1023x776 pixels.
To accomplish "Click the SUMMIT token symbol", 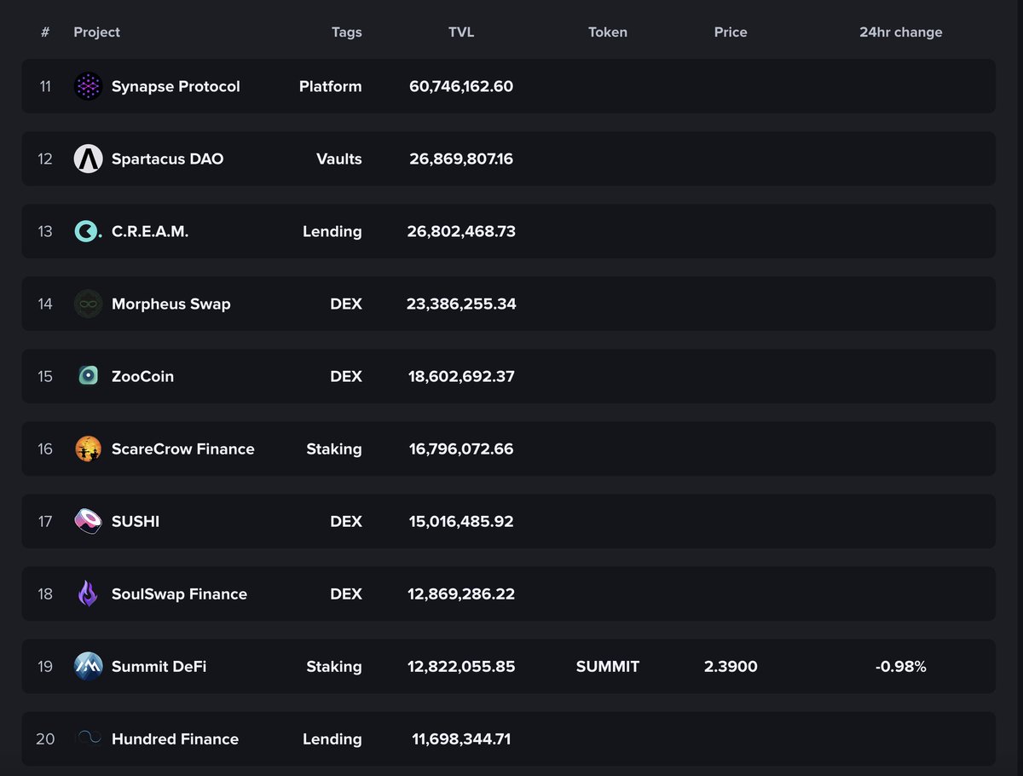I will point(608,666).
